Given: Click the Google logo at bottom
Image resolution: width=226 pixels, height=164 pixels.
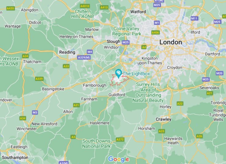Looking at the screenshot, I should coord(119,159).
